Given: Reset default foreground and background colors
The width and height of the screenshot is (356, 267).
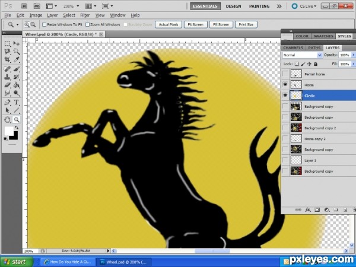Looking at the screenshot, I should click(6, 139).
